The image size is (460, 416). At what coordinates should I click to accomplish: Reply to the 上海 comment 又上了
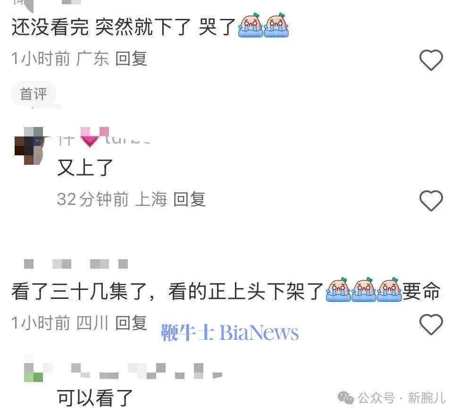[x=189, y=199]
